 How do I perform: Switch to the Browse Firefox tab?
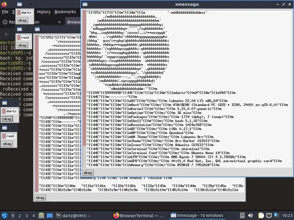(x=74, y=22)
